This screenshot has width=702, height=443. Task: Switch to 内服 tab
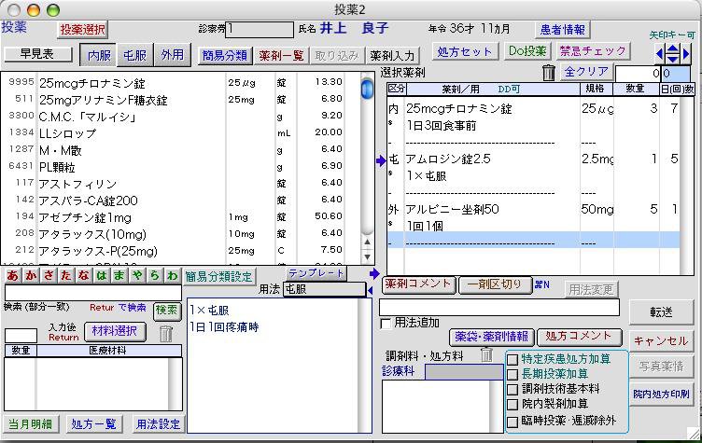coord(99,55)
